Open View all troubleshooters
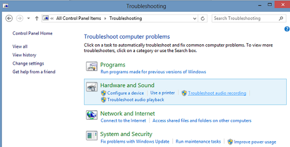 click(x=20, y=47)
